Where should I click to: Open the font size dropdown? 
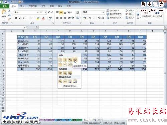[x=45, y=12]
